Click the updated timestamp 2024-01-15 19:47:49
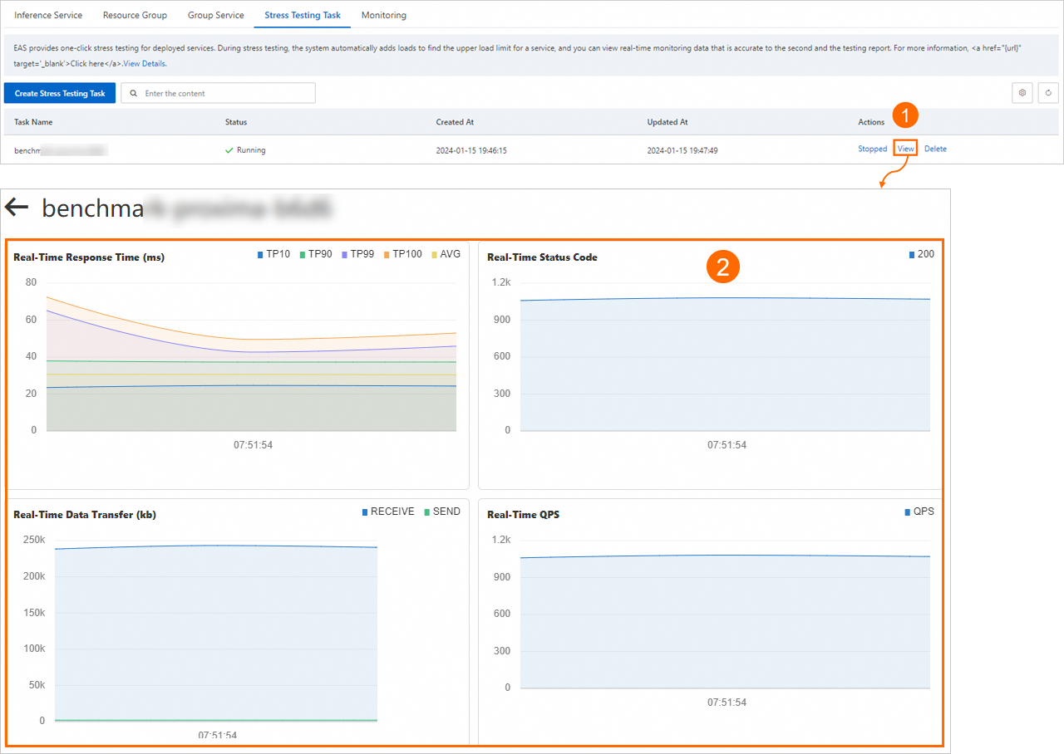The width and height of the screenshot is (1064, 754). pos(682,151)
